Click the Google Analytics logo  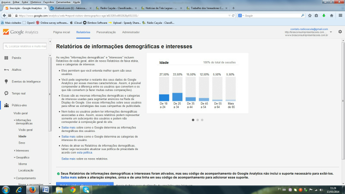point(22,32)
